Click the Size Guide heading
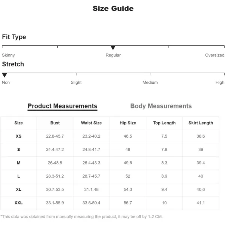The image size is (225, 225). [113, 8]
